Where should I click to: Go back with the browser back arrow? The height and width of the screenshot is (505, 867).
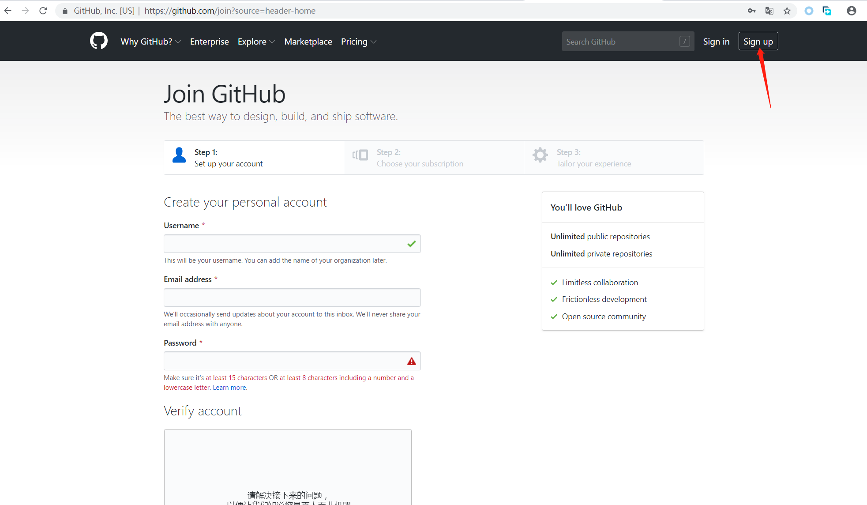pyautogui.click(x=8, y=11)
